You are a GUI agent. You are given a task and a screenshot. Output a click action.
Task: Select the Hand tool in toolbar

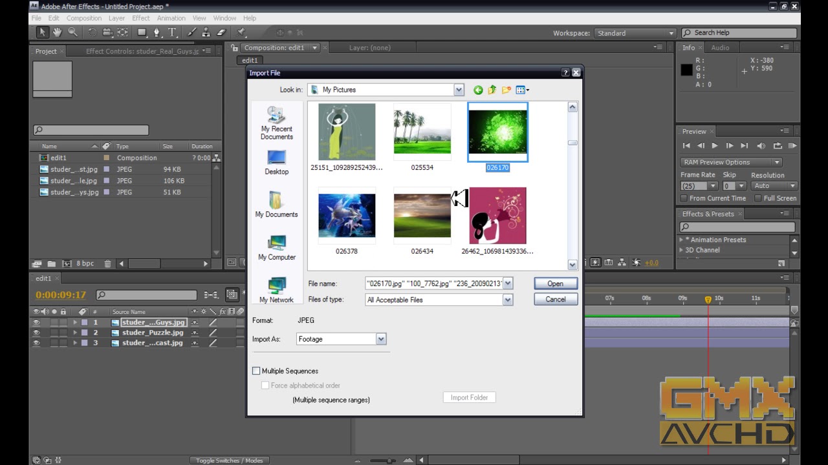point(58,32)
